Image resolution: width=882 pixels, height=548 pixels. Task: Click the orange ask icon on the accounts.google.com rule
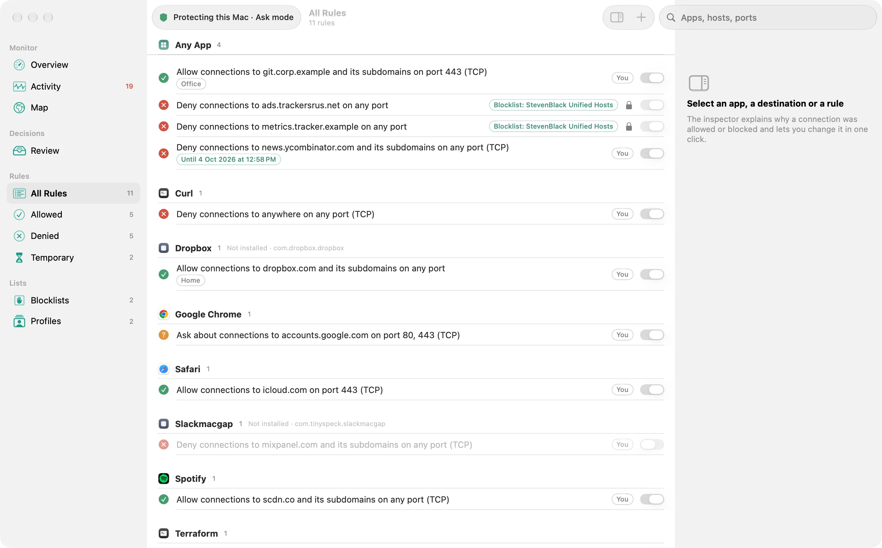point(164,335)
